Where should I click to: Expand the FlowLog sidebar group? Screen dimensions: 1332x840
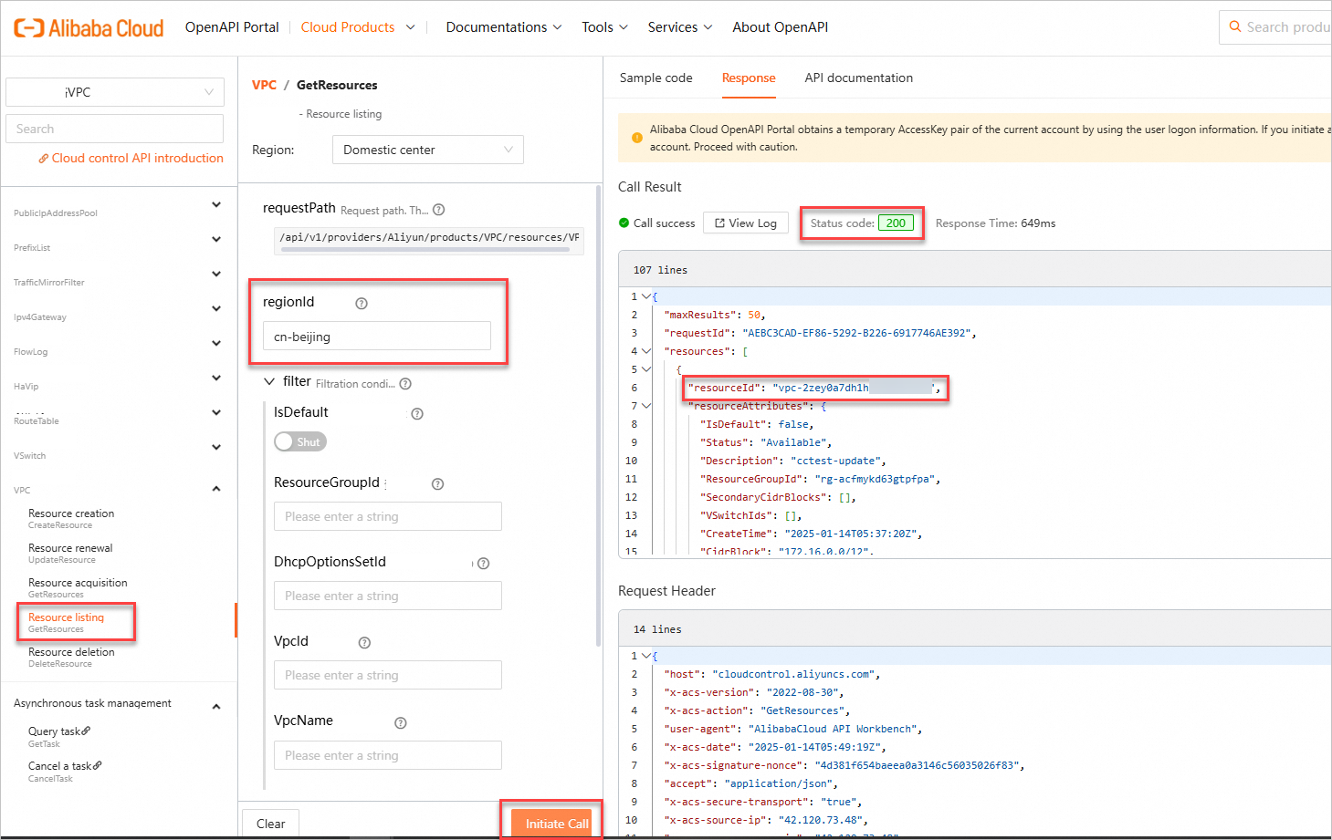coord(216,344)
